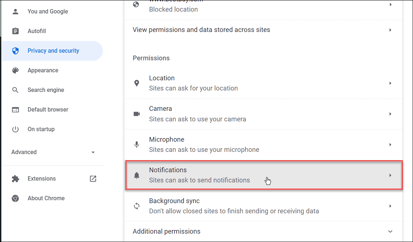Click the Location pin icon
The height and width of the screenshot is (242, 413).
click(x=137, y=83)
